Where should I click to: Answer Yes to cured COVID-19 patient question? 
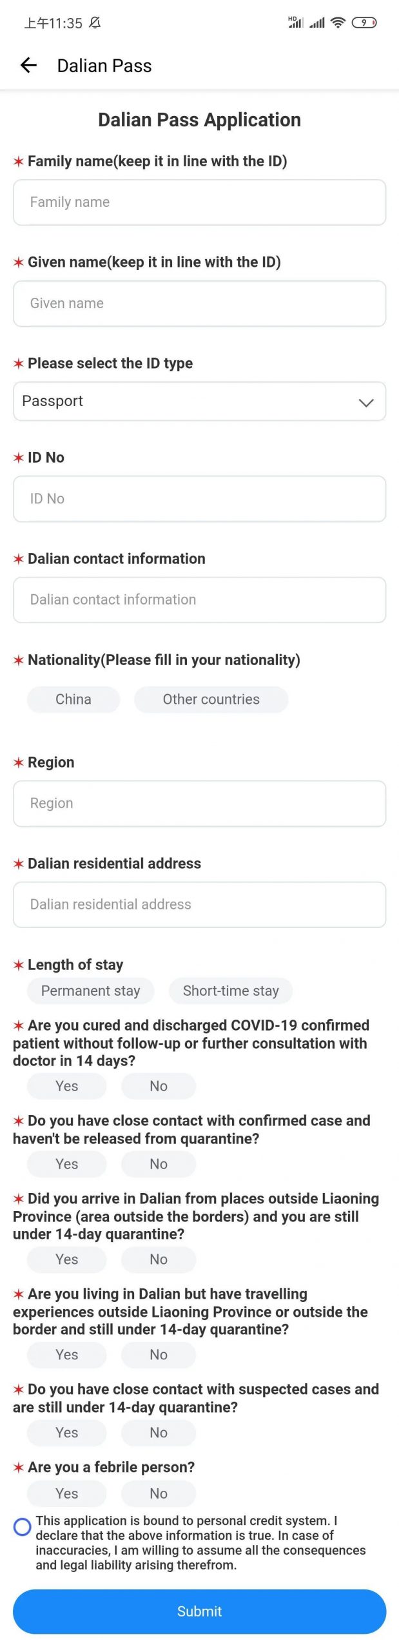click(66, 1086)
